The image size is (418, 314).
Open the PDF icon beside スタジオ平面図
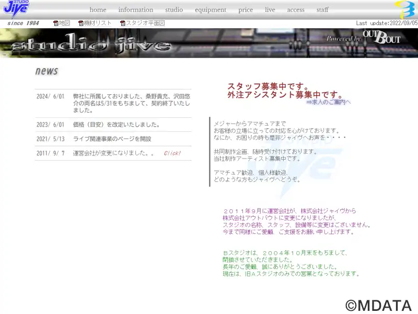pos(123,23)
